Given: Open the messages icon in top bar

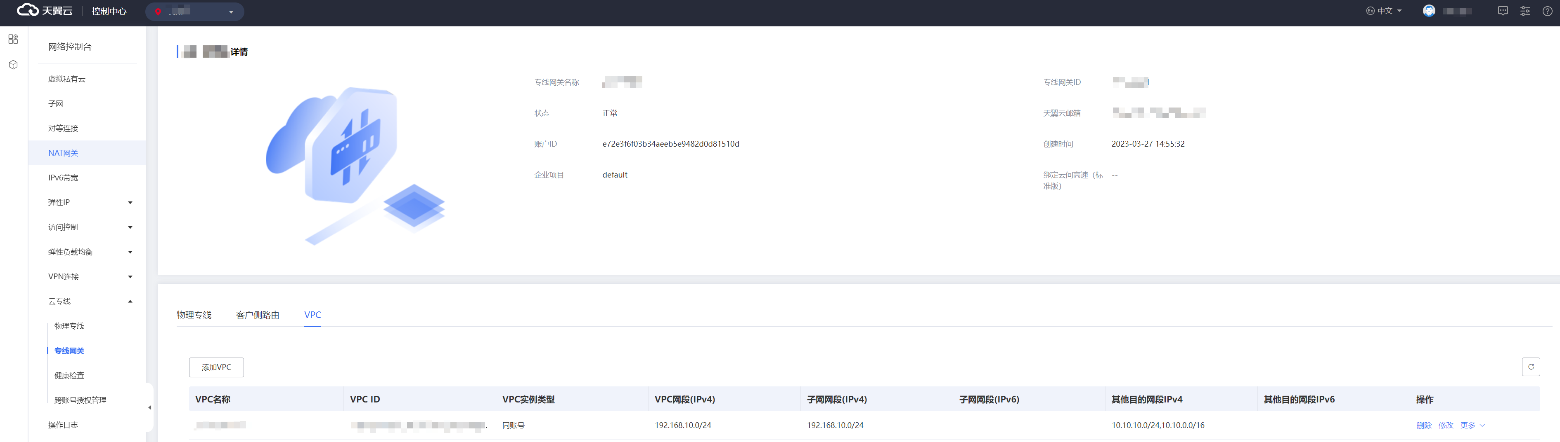Looking at the screenshot, I should [x=1503, y=11].
